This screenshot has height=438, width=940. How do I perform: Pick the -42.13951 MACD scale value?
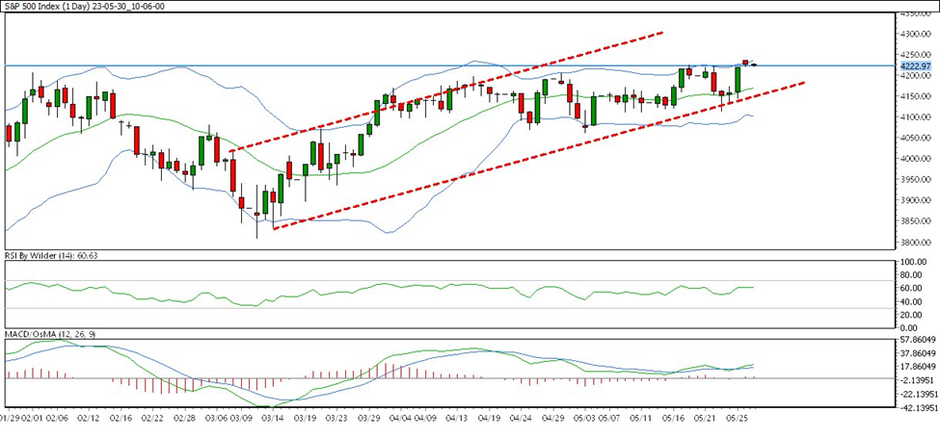[919, 409]
